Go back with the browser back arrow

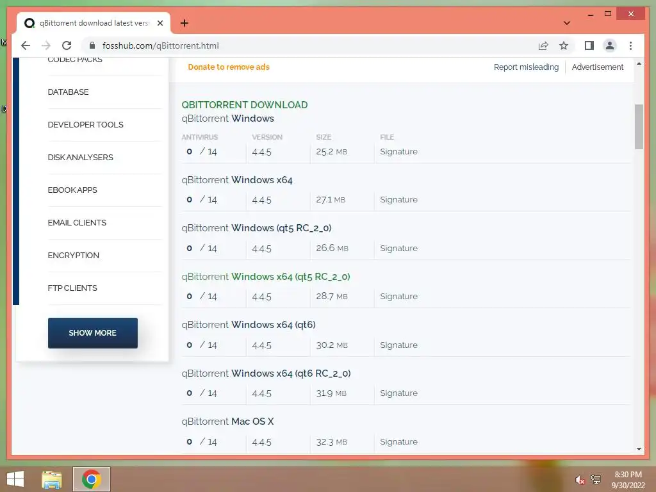click(26, 45)
